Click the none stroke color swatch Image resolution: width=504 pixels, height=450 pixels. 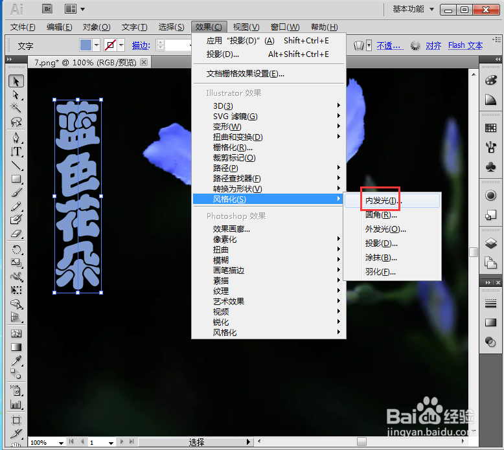tap(110, 45)
